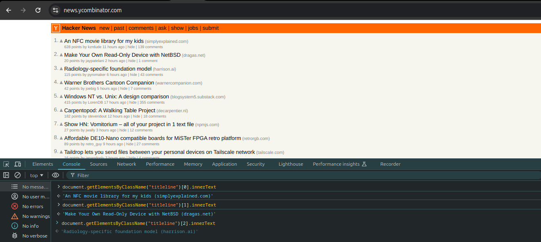The height and width of the screenshot is (242, 541).
Task: Select the No info filter
Action: point(25,226)
